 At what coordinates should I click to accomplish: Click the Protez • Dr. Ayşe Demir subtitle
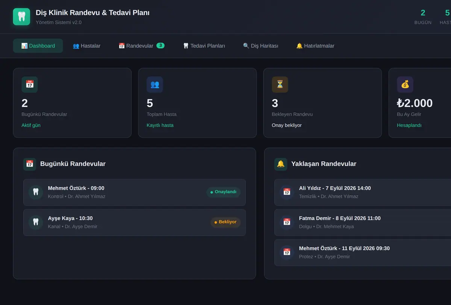click(324, 256)
